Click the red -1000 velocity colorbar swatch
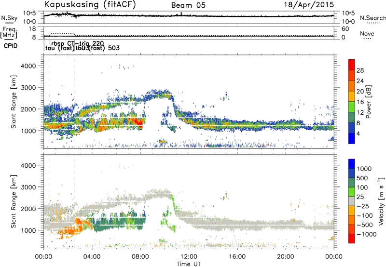 [352, 239]
